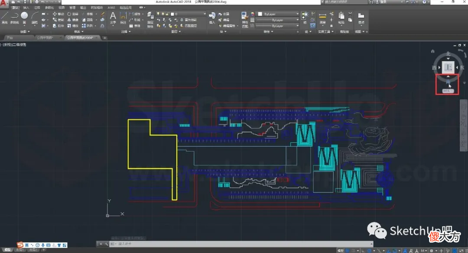
Task: Click the Plot/Print icon in quick access toolbar
Action: point(36,2)
